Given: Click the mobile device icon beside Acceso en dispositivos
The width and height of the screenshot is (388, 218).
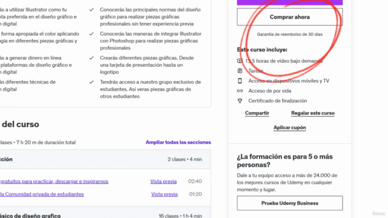Looking at the screenshot, I should (240, 81).
